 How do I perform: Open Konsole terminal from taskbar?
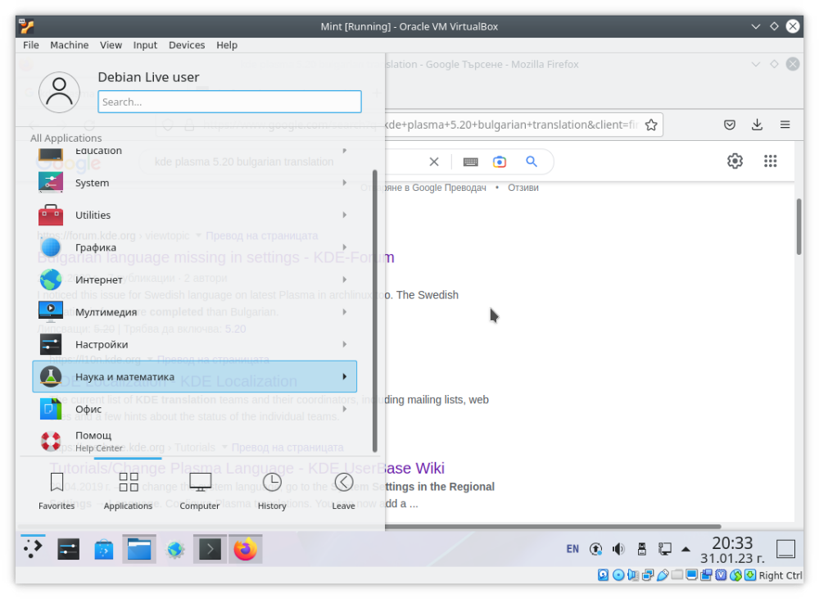[x=210, y=549]
